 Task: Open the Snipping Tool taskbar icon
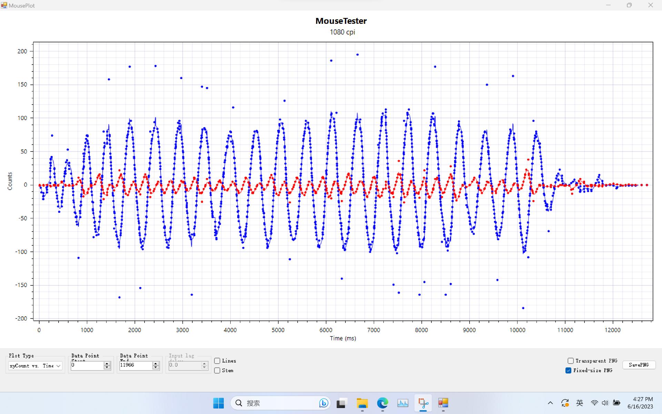tap(423, 403)
